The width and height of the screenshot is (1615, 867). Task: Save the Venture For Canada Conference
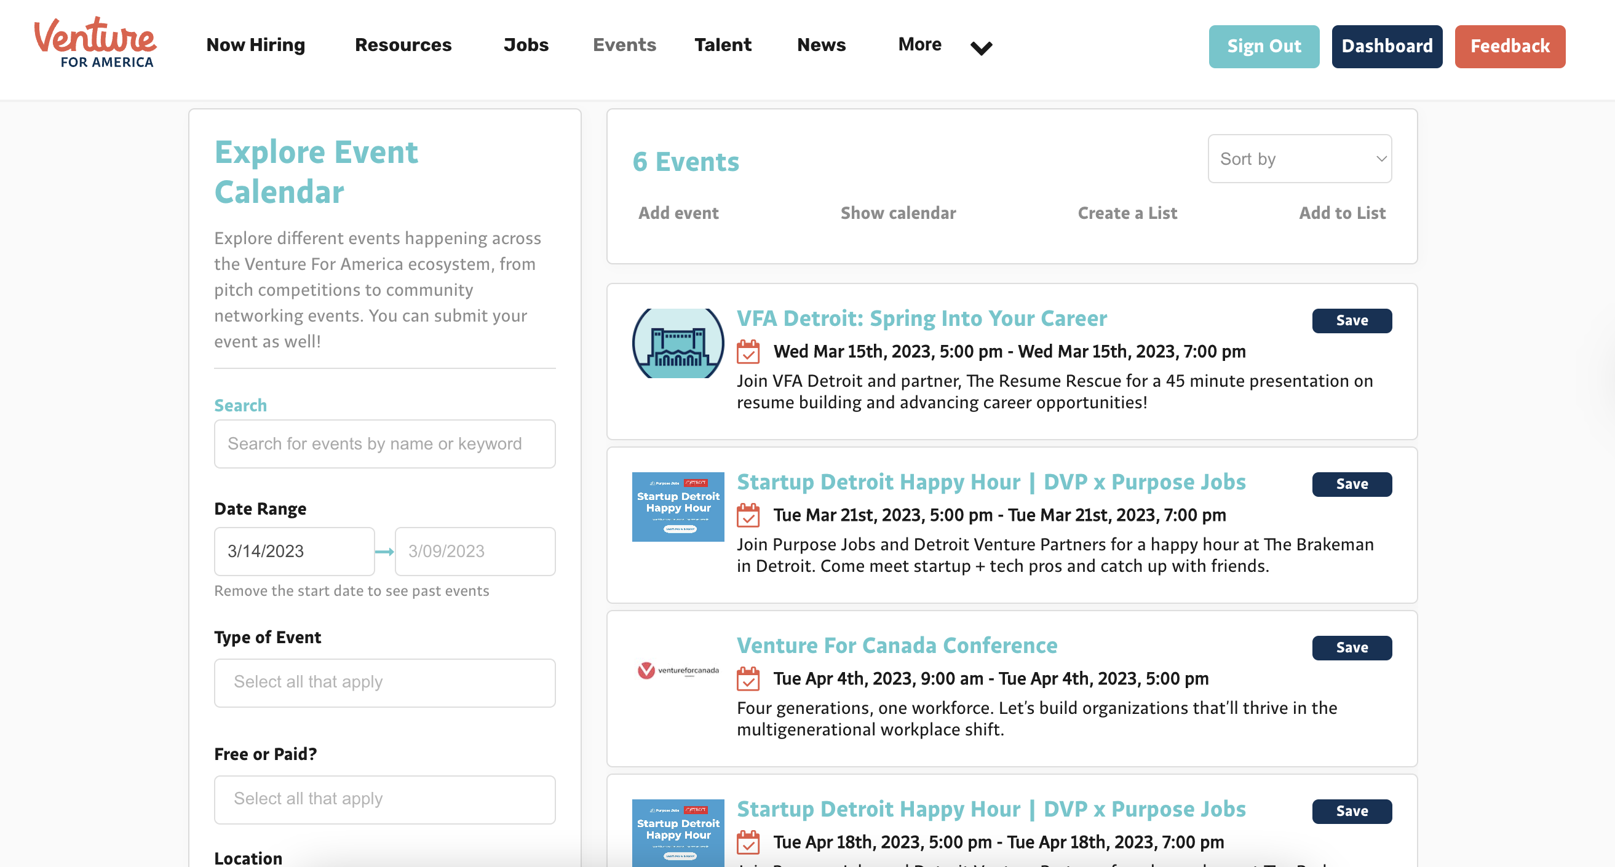click(1352, 647)
